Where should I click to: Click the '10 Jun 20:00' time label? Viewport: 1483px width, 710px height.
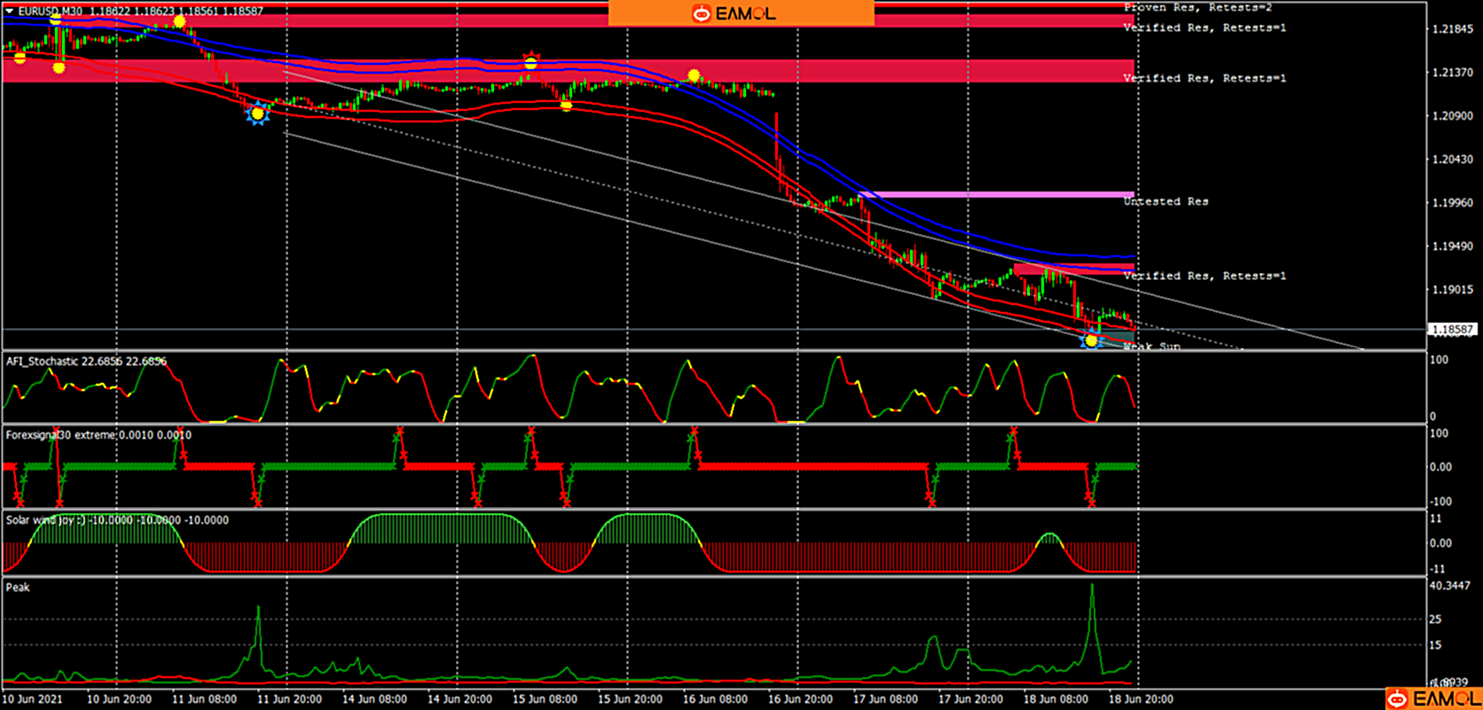(x=118, y=699)
